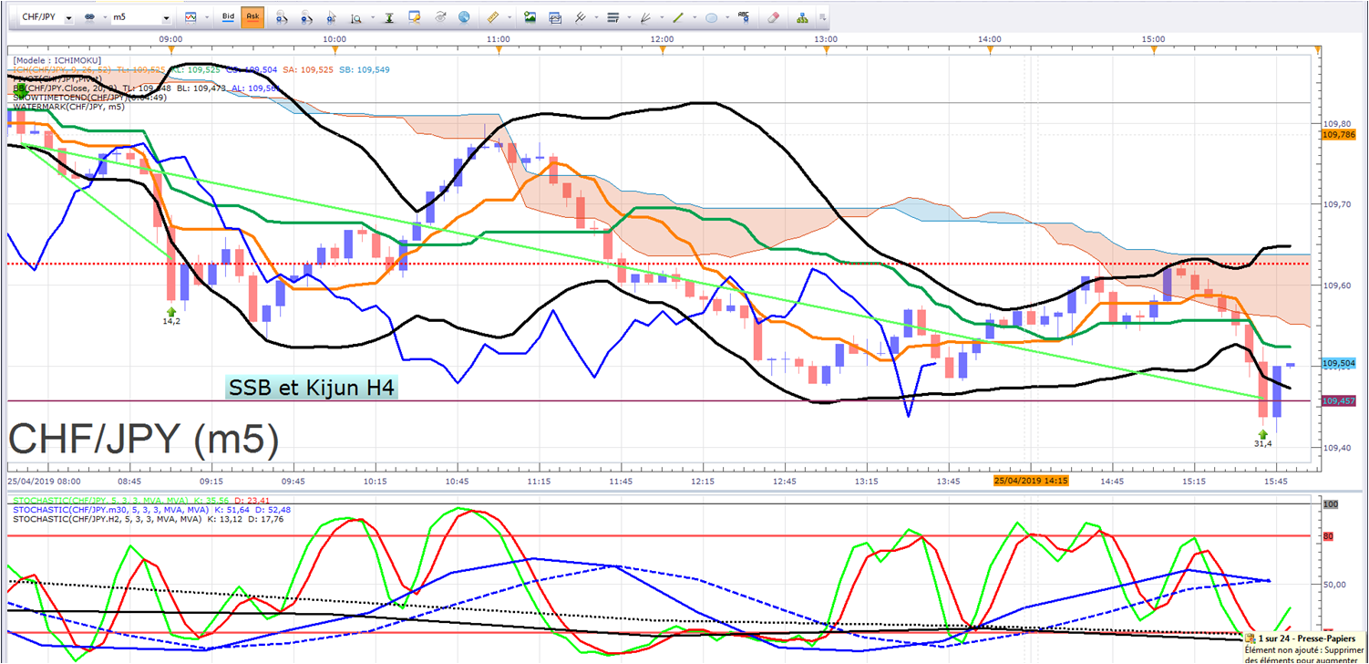Switch chart to Bid price
Viewport: 1369px width, 664px height.
pyautogui.click(x=229, y=17)
